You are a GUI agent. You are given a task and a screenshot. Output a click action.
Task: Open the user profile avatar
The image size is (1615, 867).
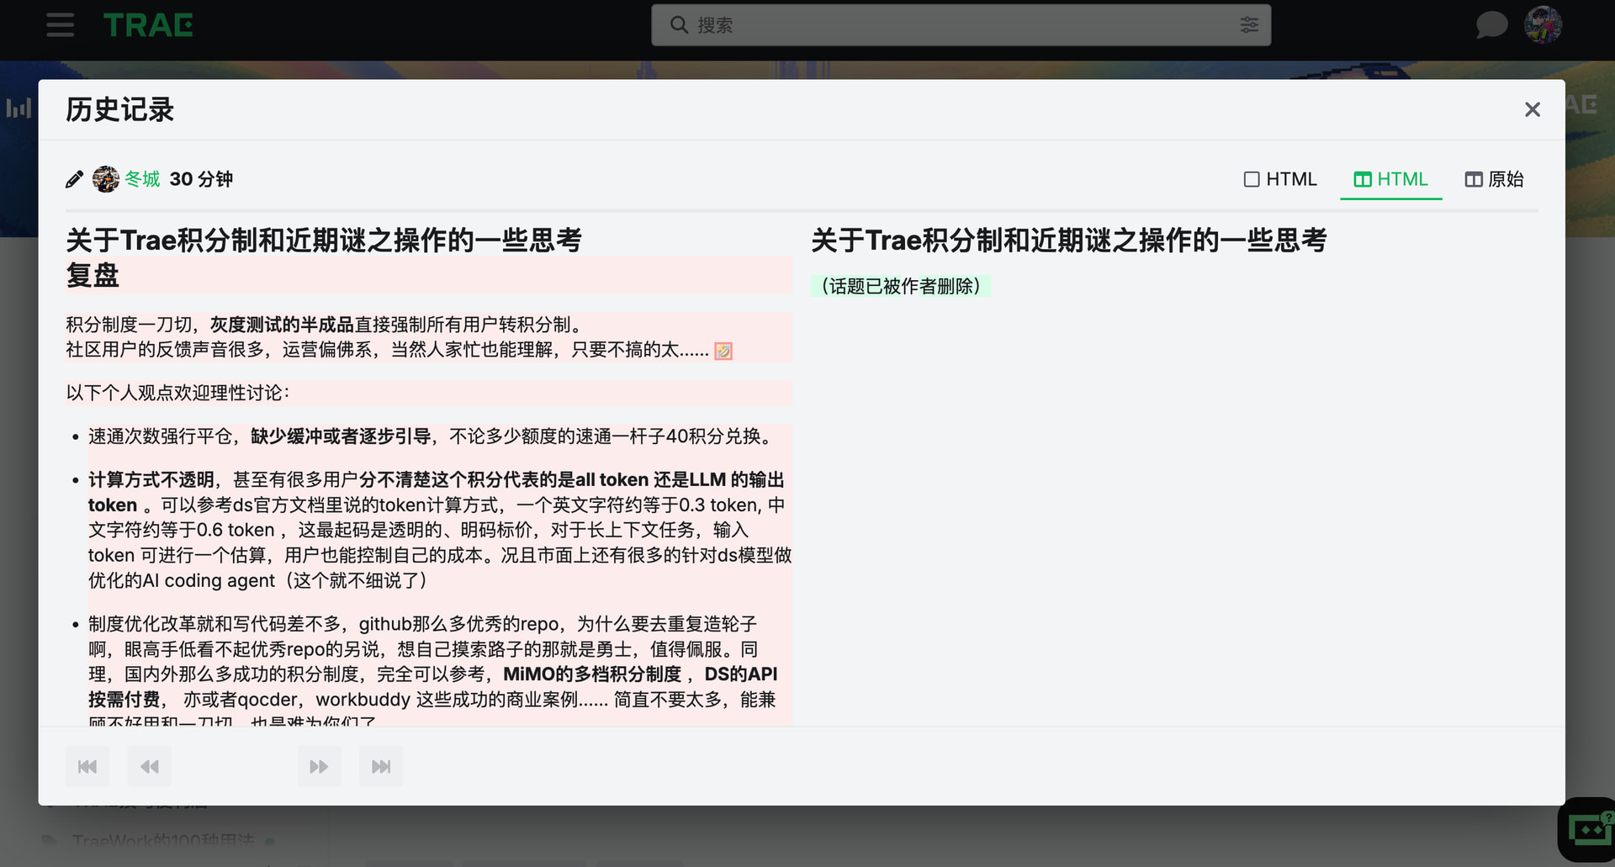(1544, 25)
